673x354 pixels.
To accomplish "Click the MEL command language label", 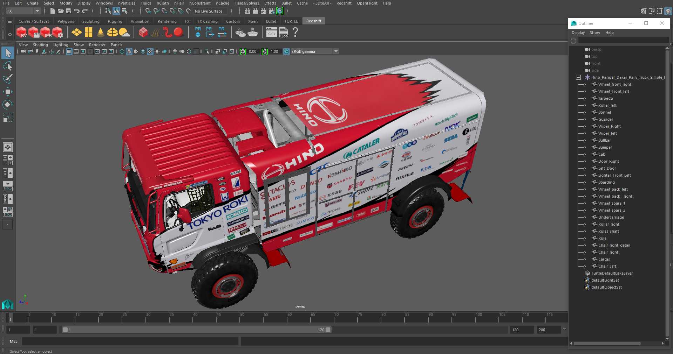I will coord(14,341).
